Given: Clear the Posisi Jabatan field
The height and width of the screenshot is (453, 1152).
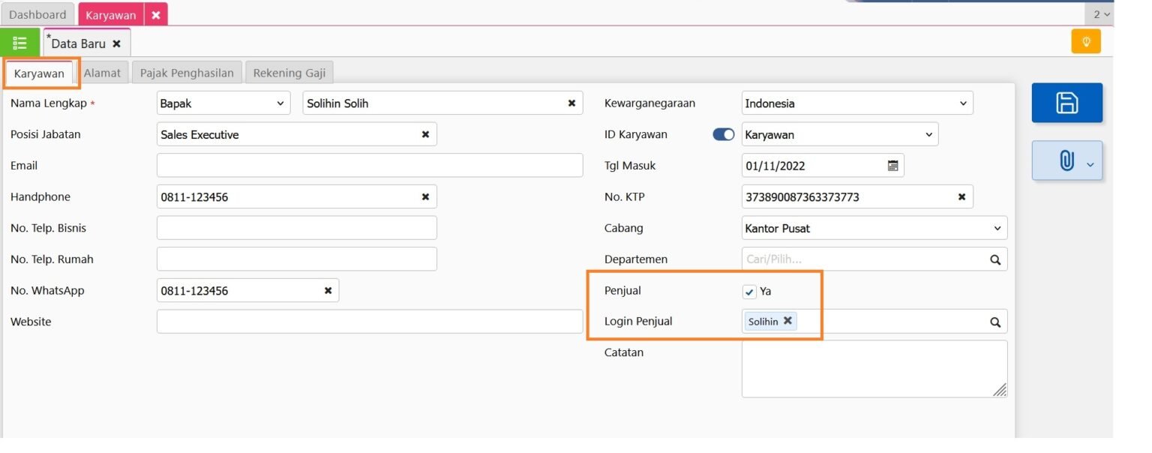Looking at the screenshot, I should tap(425, 134).
